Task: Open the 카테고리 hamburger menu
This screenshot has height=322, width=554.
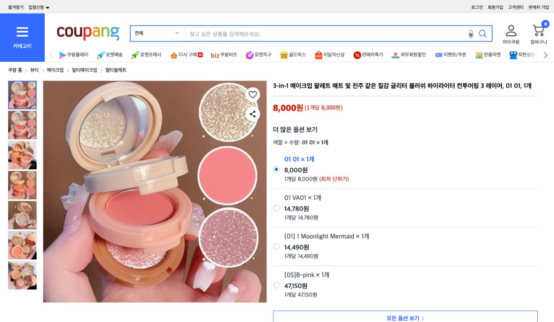Action: tap(22, 31)
